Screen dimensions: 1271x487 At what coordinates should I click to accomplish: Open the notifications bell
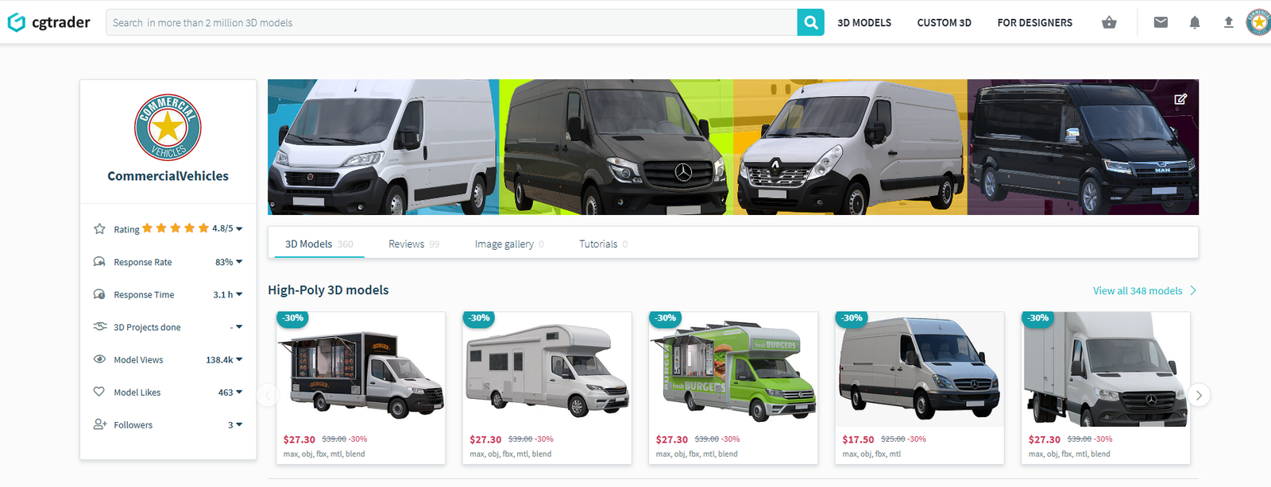click(x=1195, y=22)
